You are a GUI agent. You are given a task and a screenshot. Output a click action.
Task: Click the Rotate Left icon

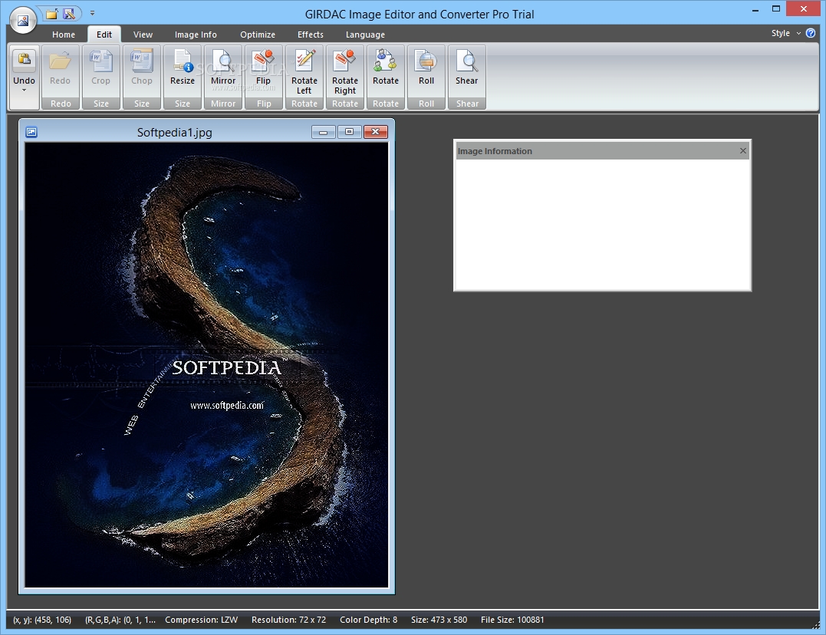click(304, 60)
